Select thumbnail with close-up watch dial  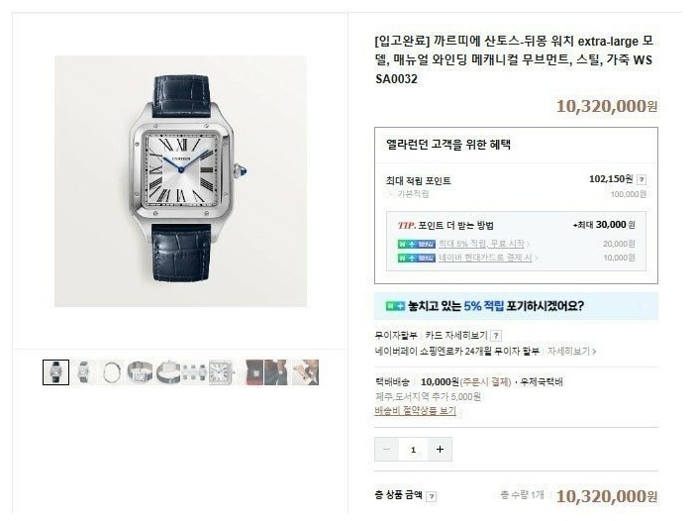[x=222, y=372]
